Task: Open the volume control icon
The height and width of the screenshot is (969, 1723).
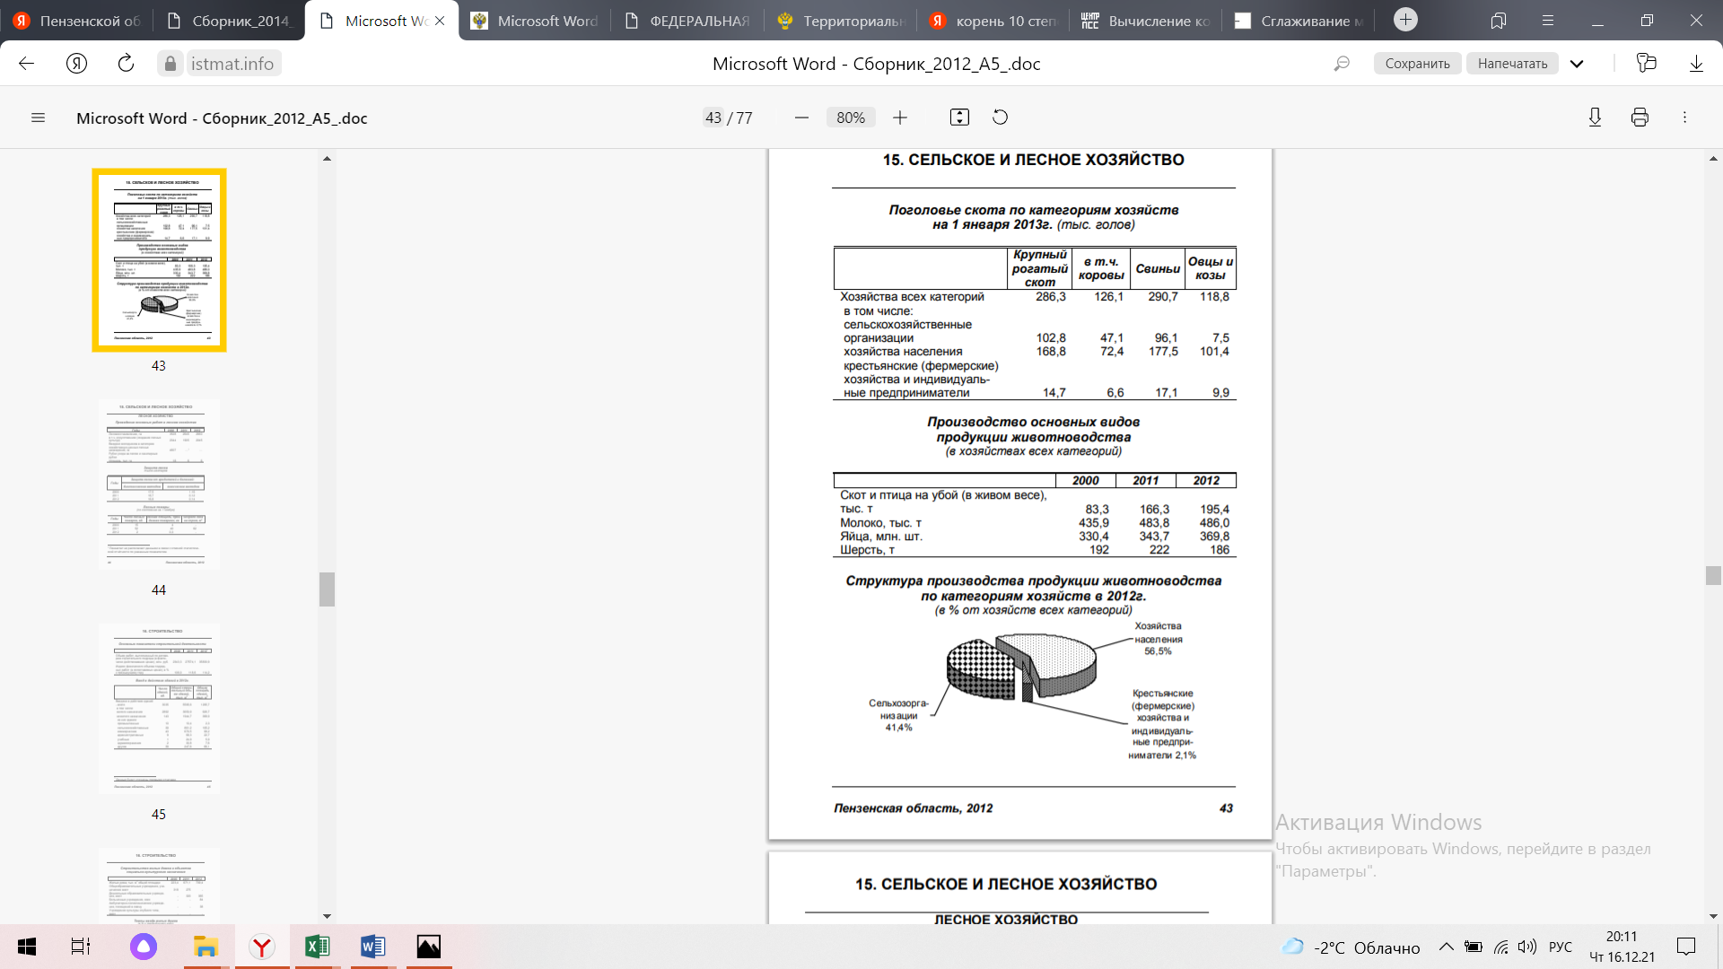Action: pos(1526,947)
